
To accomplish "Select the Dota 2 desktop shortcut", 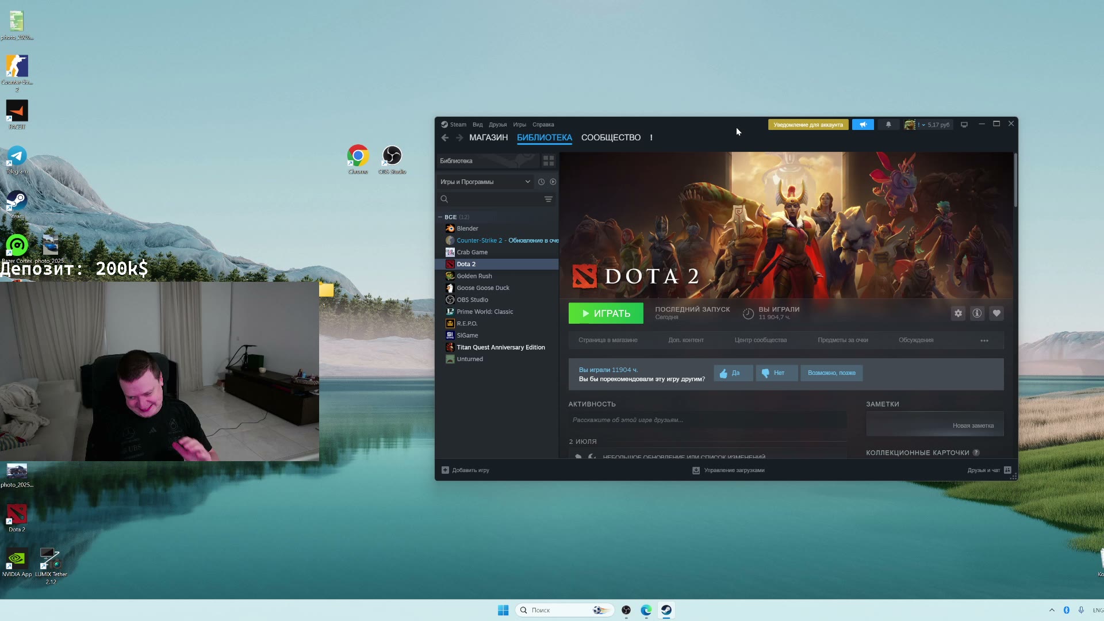I will (x=17, y=517).
